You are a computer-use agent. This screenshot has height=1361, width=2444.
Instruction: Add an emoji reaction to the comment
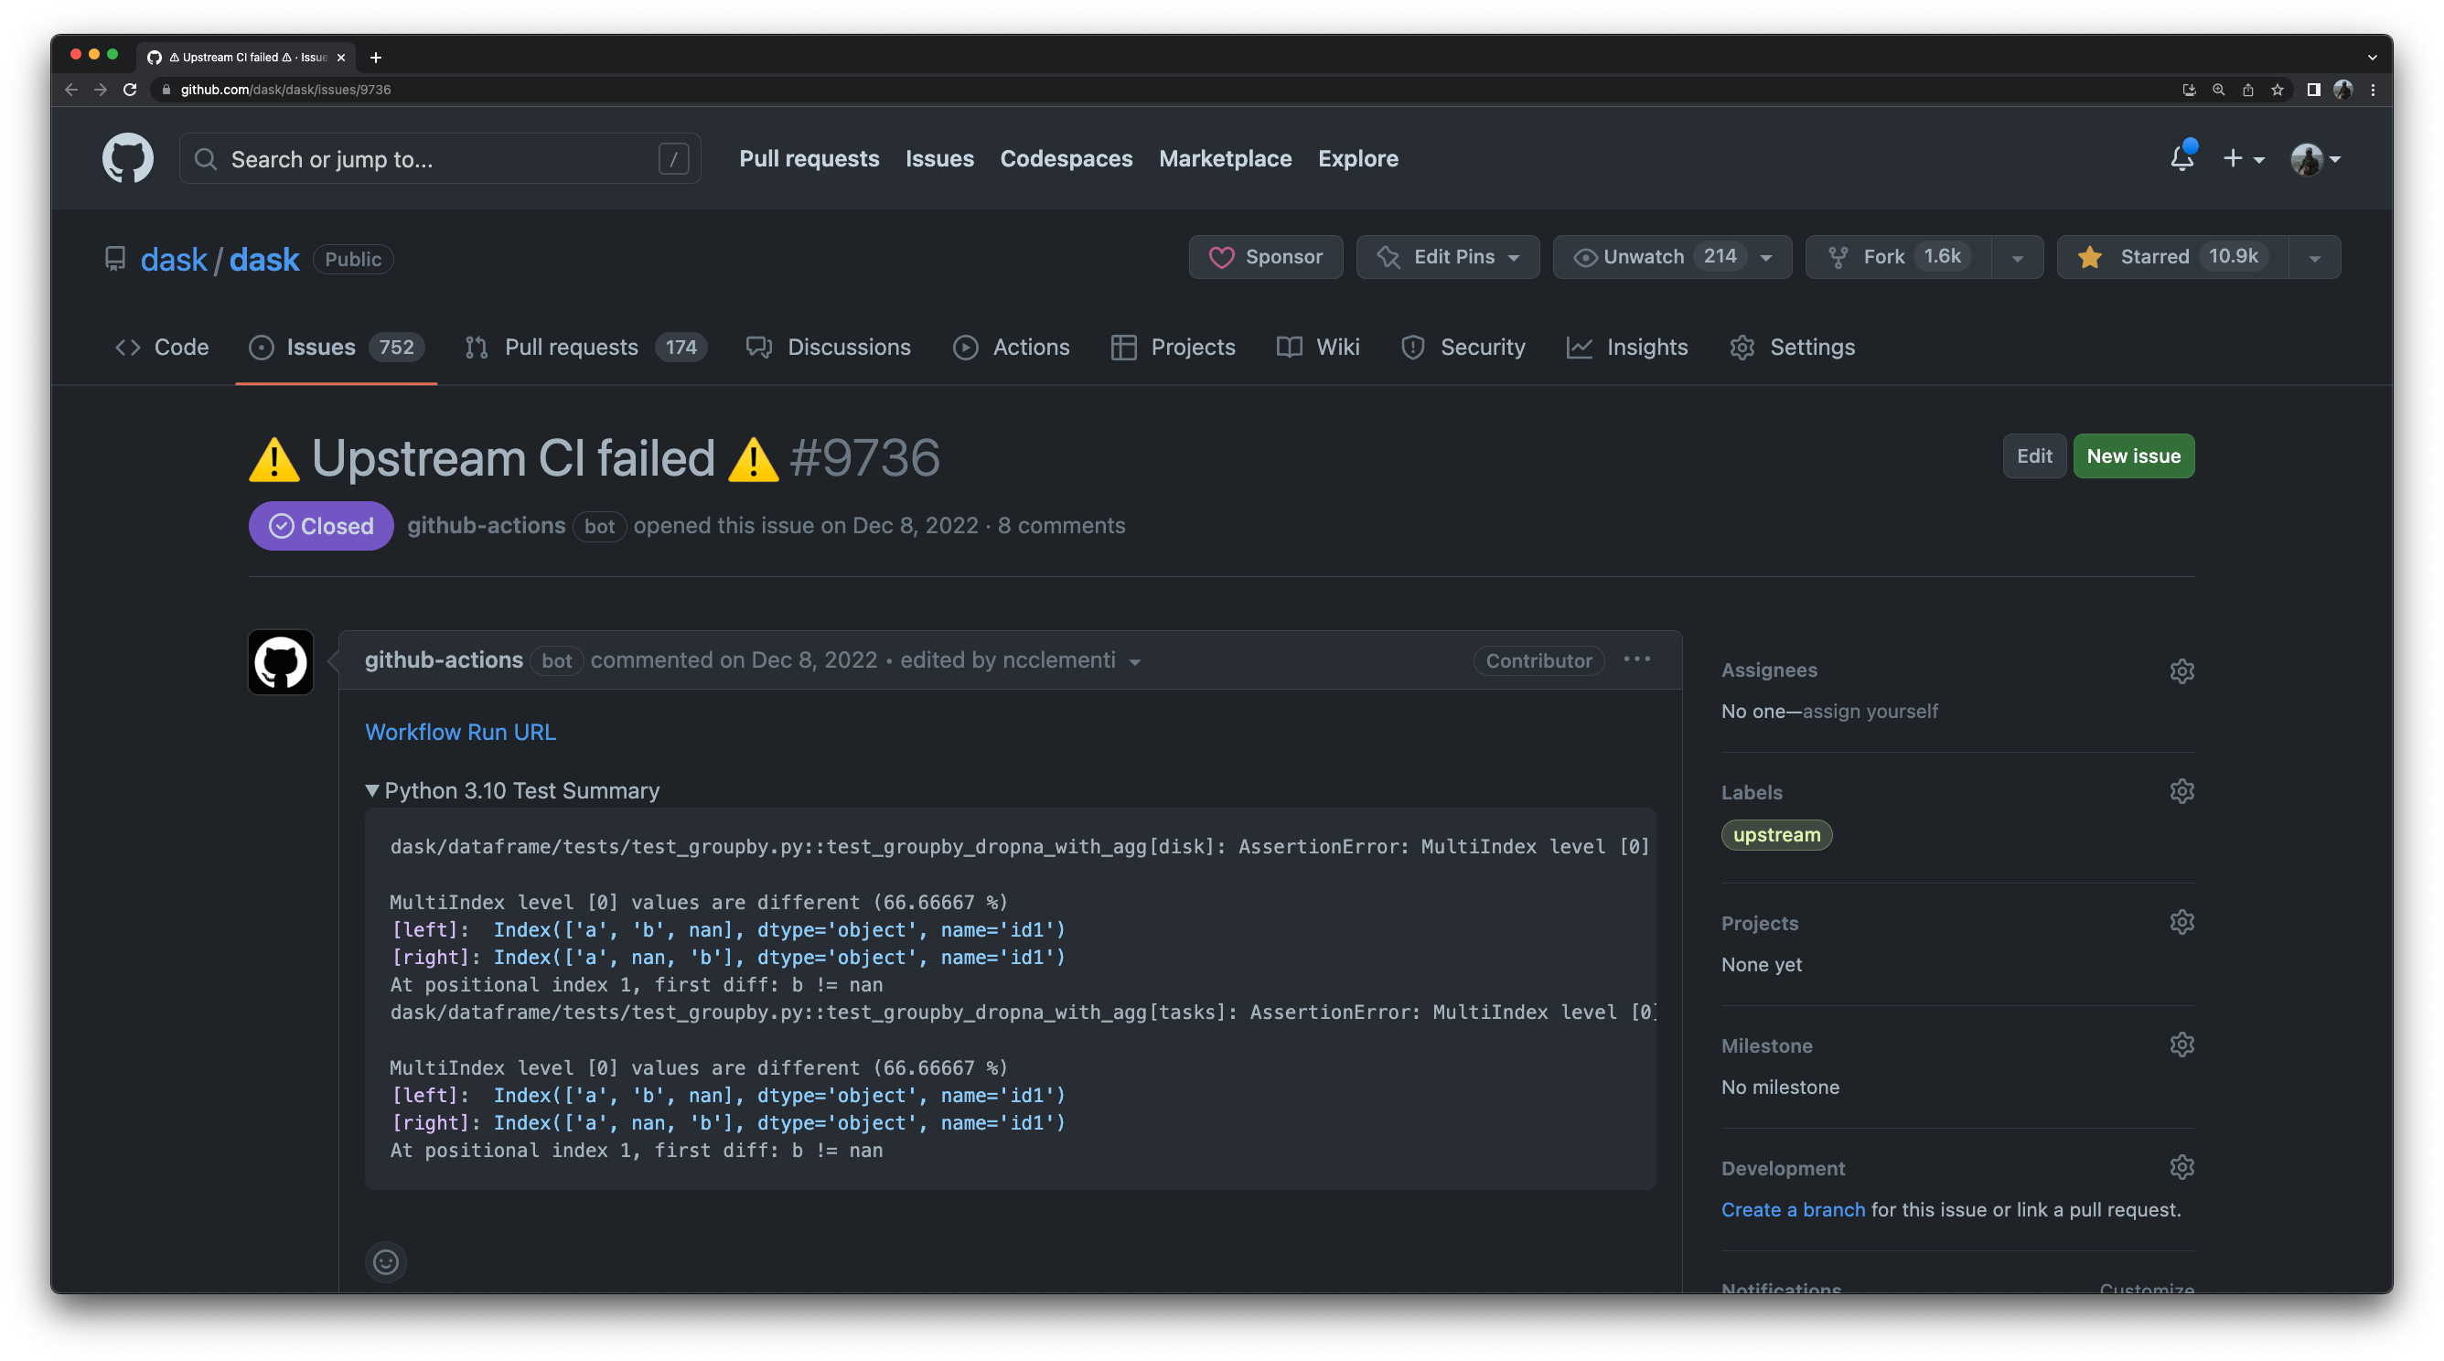point(385,1262)
